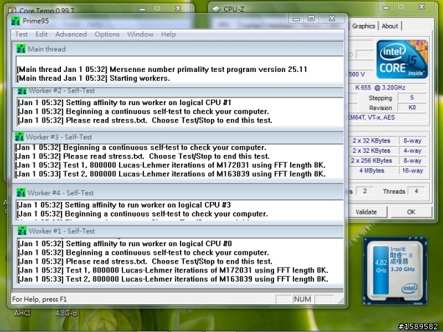
Task: Select the Main thread sub-window title
Action: click(x=46, y=49)
